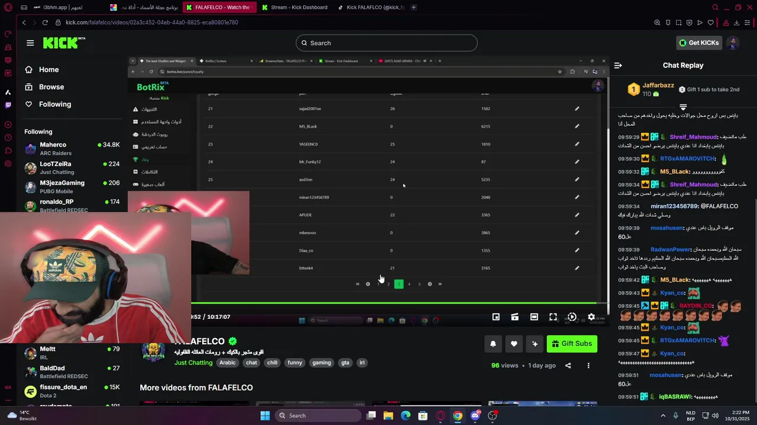Enter fullscreen video mode
Image resolution: width=757 pixels, height=425 pixels.
tap(553, 317)
